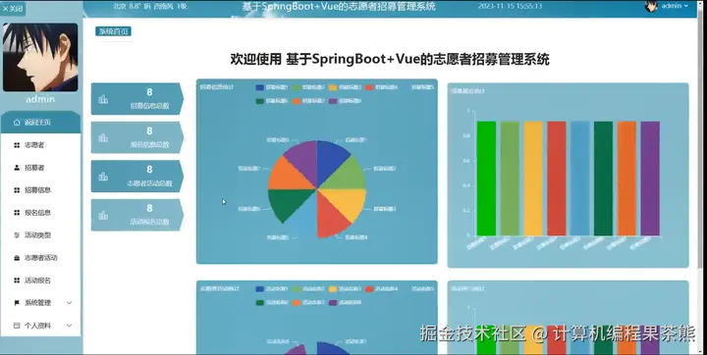Click the 系统管理 flag icon
This screenshot has width=707, height=355.
[x=17, y=303]
